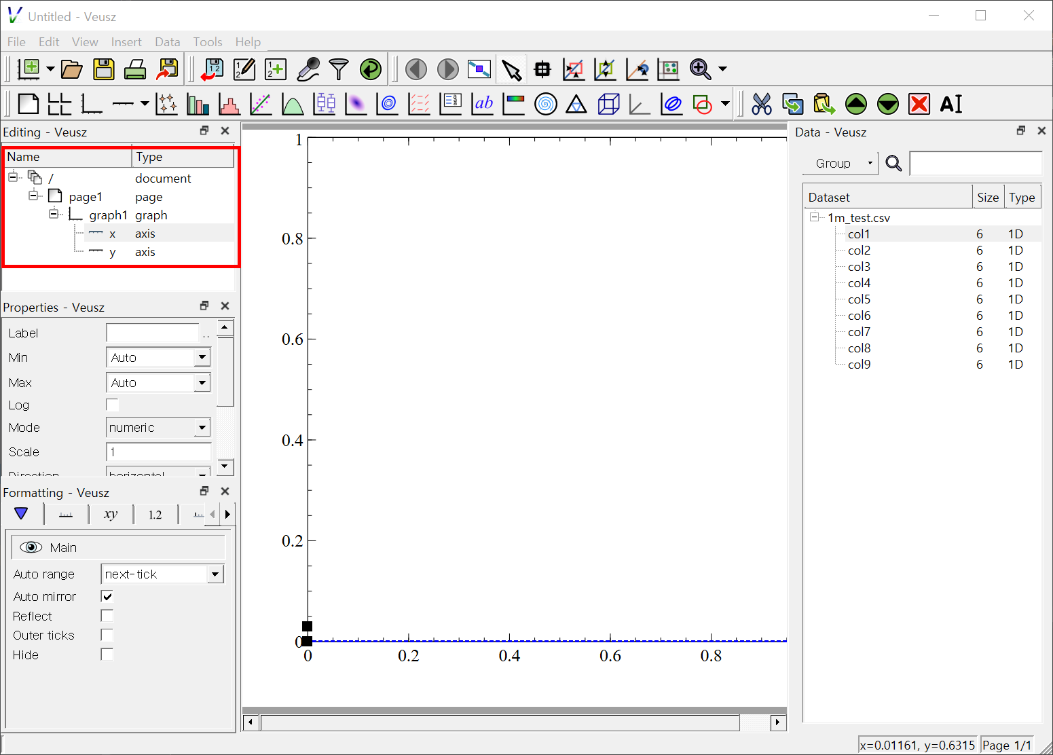Open a document with the folder icon
This screenshot has height=755, width=1053.
72,69
